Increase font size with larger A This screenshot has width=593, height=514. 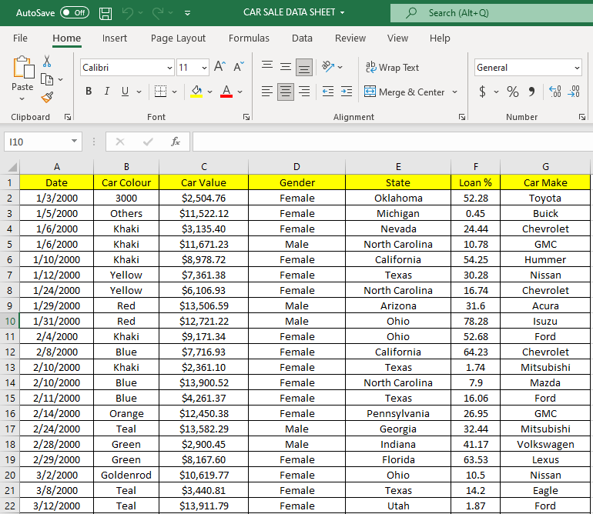219,66
